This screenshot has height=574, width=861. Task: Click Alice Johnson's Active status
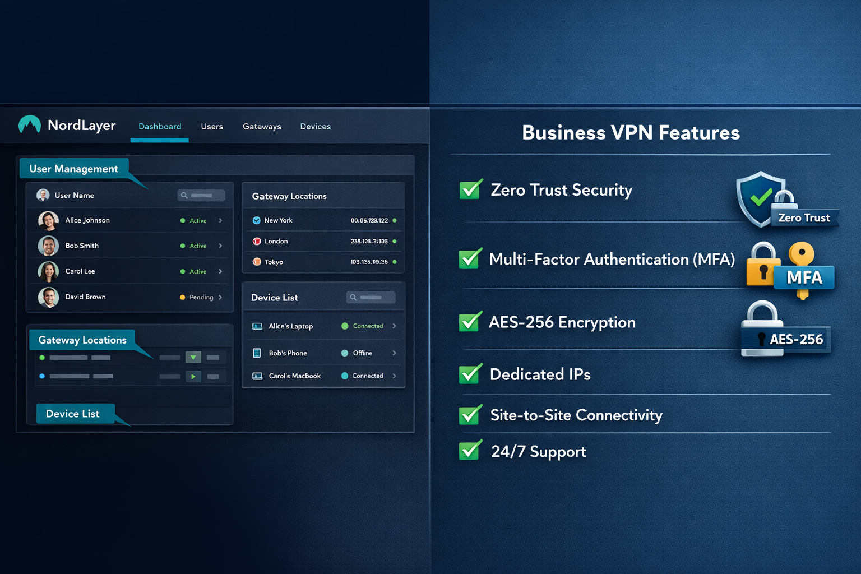coord(193,220)
